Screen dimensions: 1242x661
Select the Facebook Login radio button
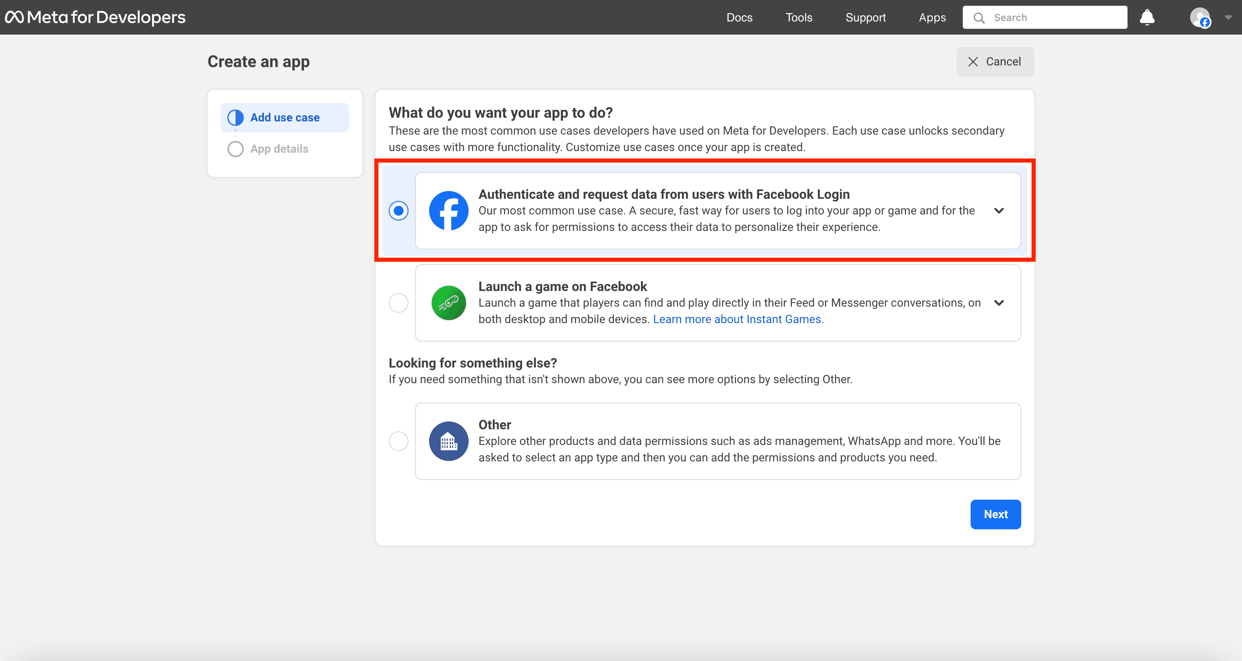click(398, 211)
